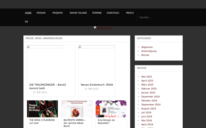Focus the Suchen search field
Screen dimensions: 206x128
coord(160,17)
